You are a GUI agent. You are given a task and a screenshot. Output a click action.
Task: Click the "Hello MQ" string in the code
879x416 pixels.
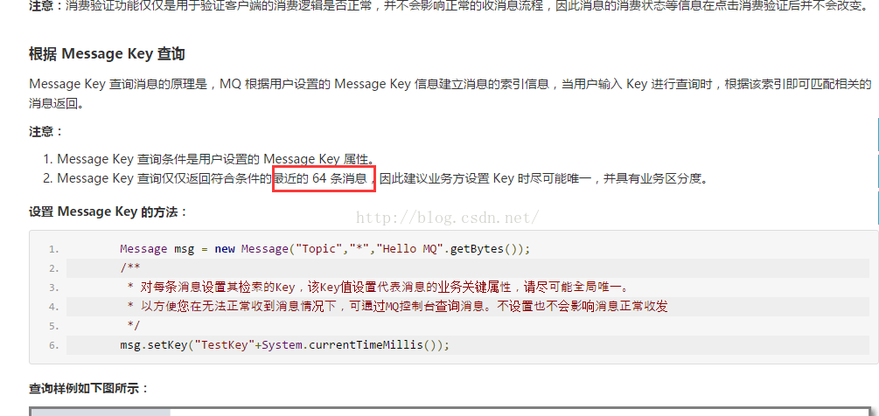412,249
